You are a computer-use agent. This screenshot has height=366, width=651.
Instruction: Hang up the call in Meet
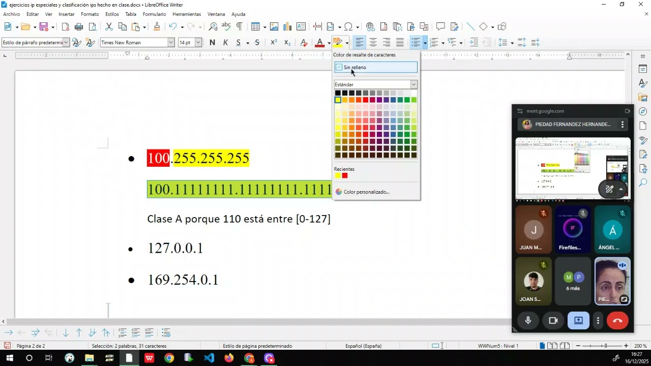[617, 320]
